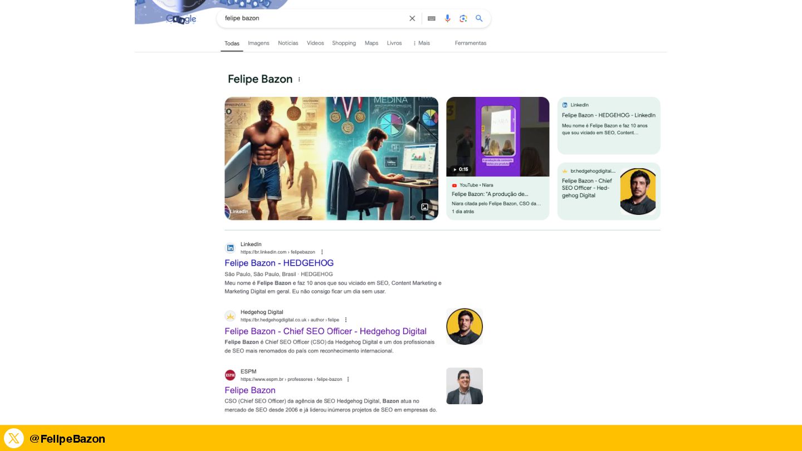
Task: Click the YouTube icon under the video thumbnail
Action: pyautogui.click(x=454, y=185)
